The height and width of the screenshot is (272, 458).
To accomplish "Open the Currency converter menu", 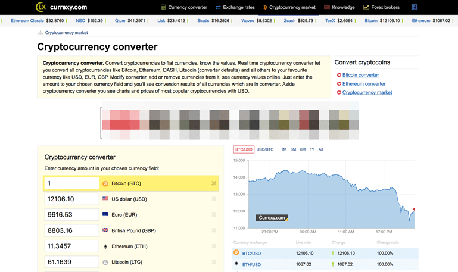I will point(184,7).
